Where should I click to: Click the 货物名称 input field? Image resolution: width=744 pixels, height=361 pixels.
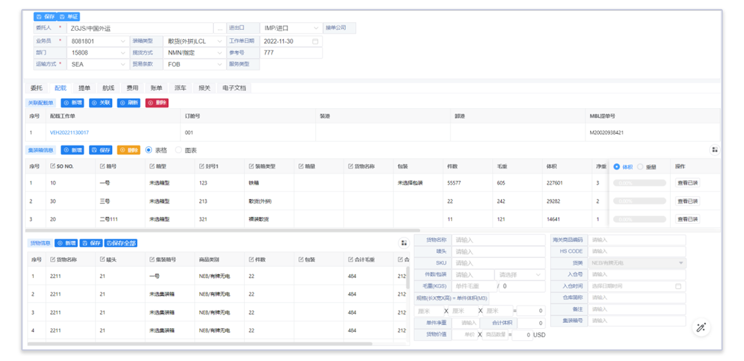[498, 240]
